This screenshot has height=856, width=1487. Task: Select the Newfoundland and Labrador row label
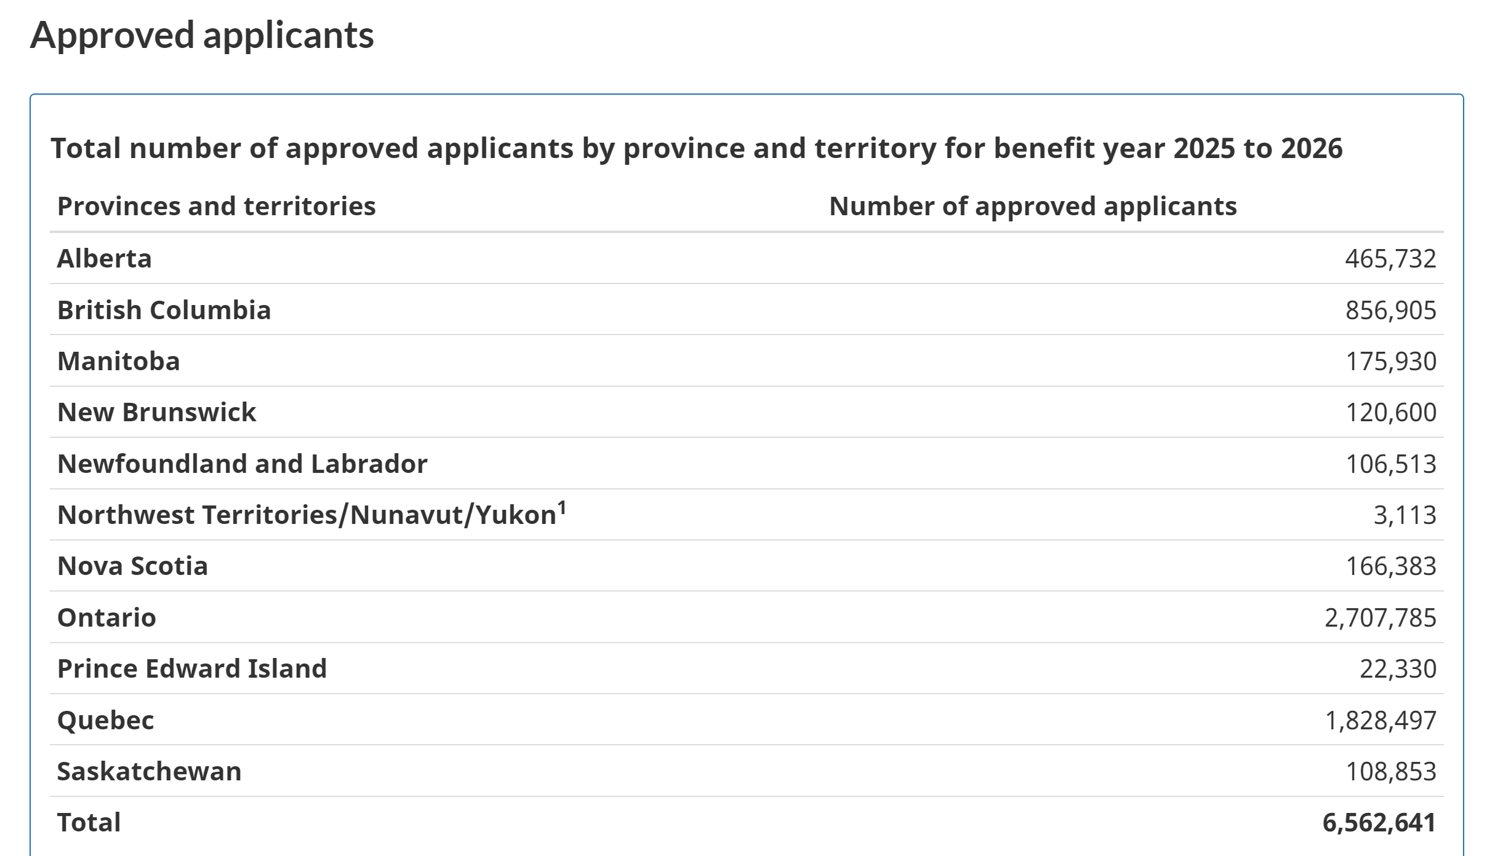pyautogui.click(x=242, y=464)
